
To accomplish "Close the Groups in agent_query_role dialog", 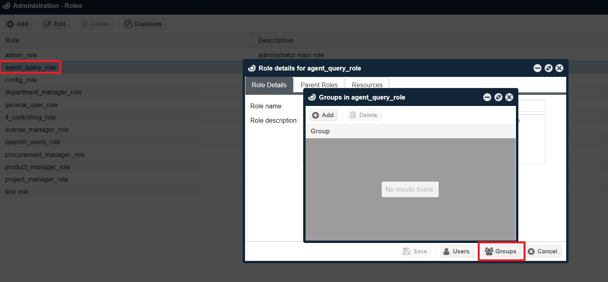I will [509, 97].
